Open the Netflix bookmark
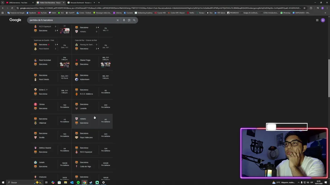 pyautogui.click(x=191, y=13)
